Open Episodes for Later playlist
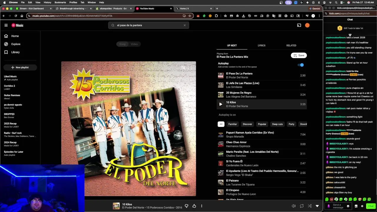Viewport: 377px width, 212px height. 20,153
